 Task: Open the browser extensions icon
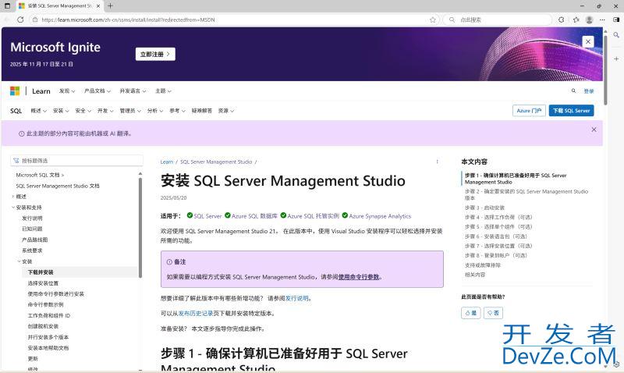561,20
